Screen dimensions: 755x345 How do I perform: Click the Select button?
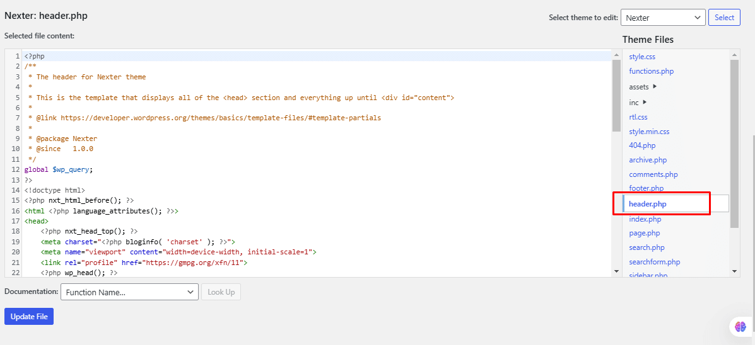pos(724,18)
